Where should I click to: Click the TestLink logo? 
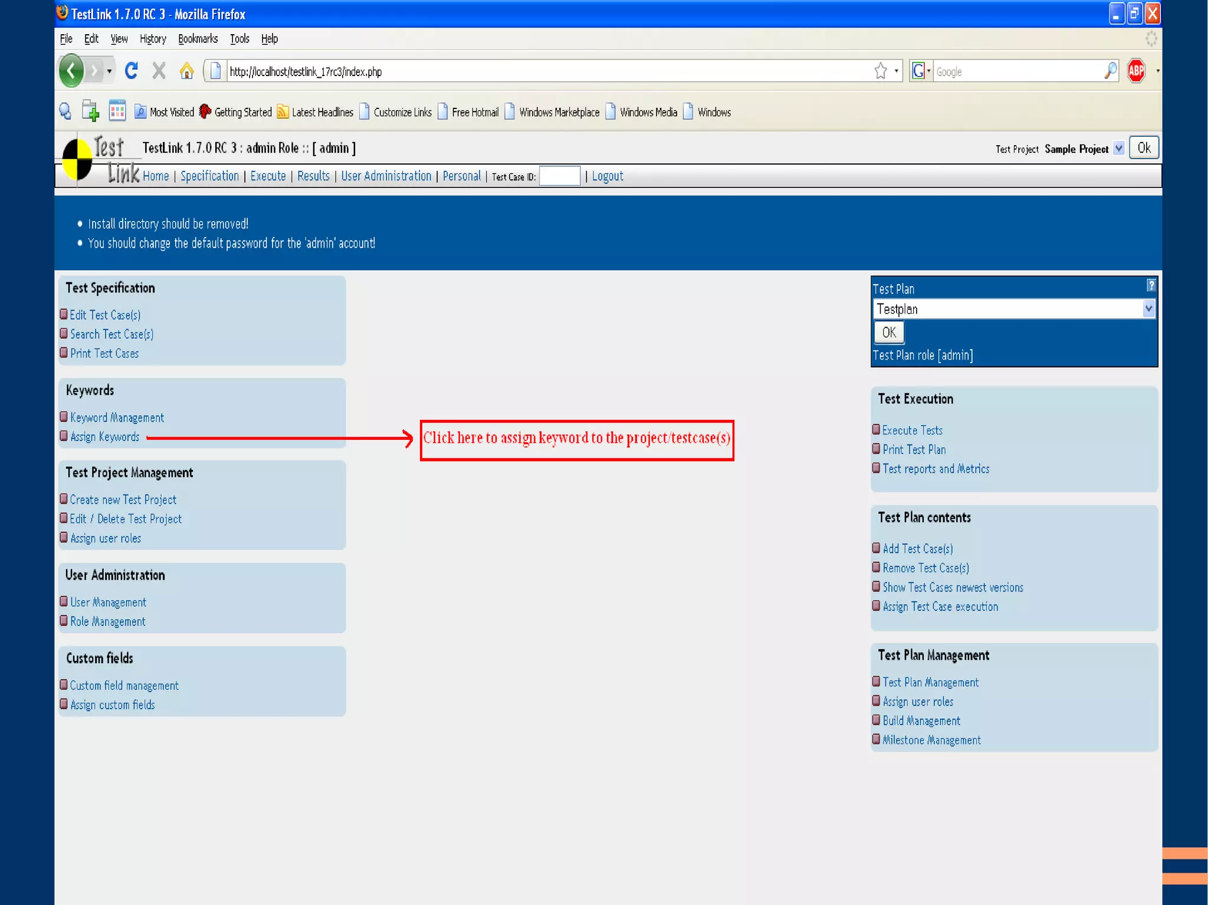pos(101,159)
